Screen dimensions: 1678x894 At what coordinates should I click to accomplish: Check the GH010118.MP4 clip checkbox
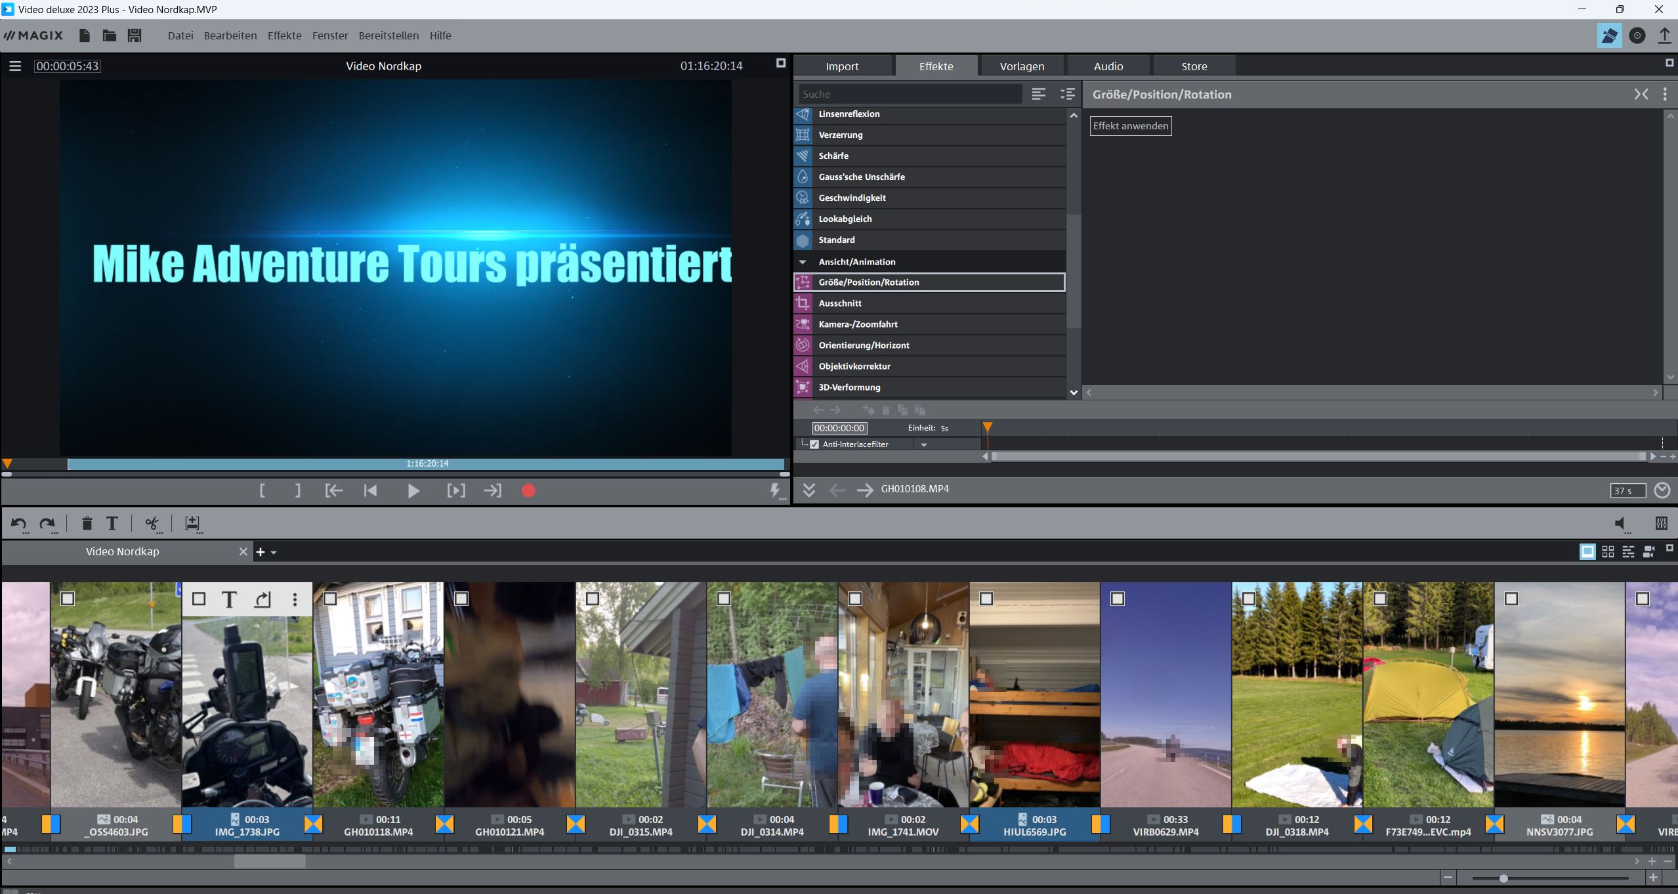(x=330, y=599)
